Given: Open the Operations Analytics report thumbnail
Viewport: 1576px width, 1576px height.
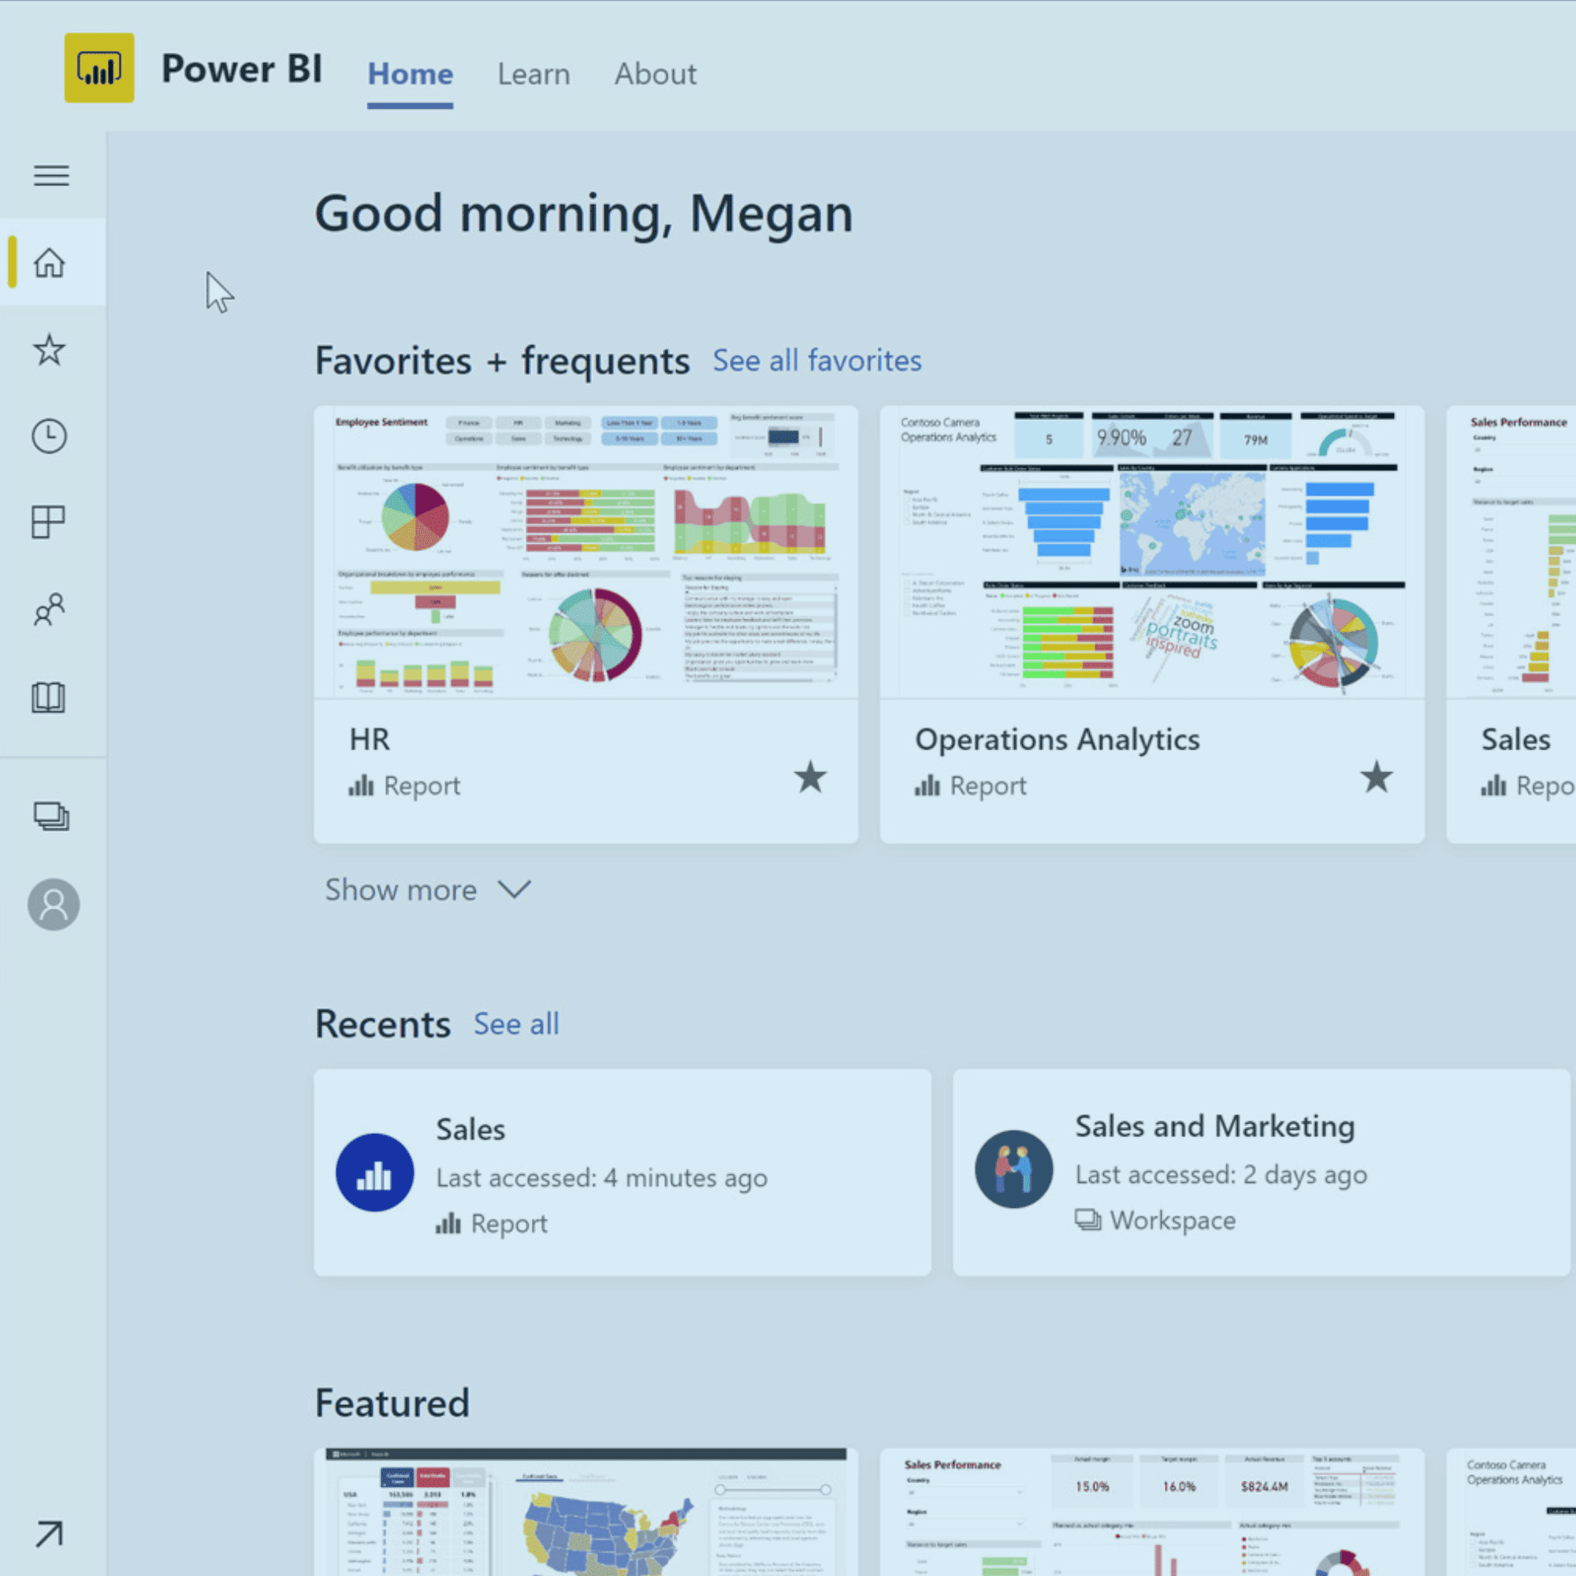Looking at the screenshot, I should [1152, 552].
